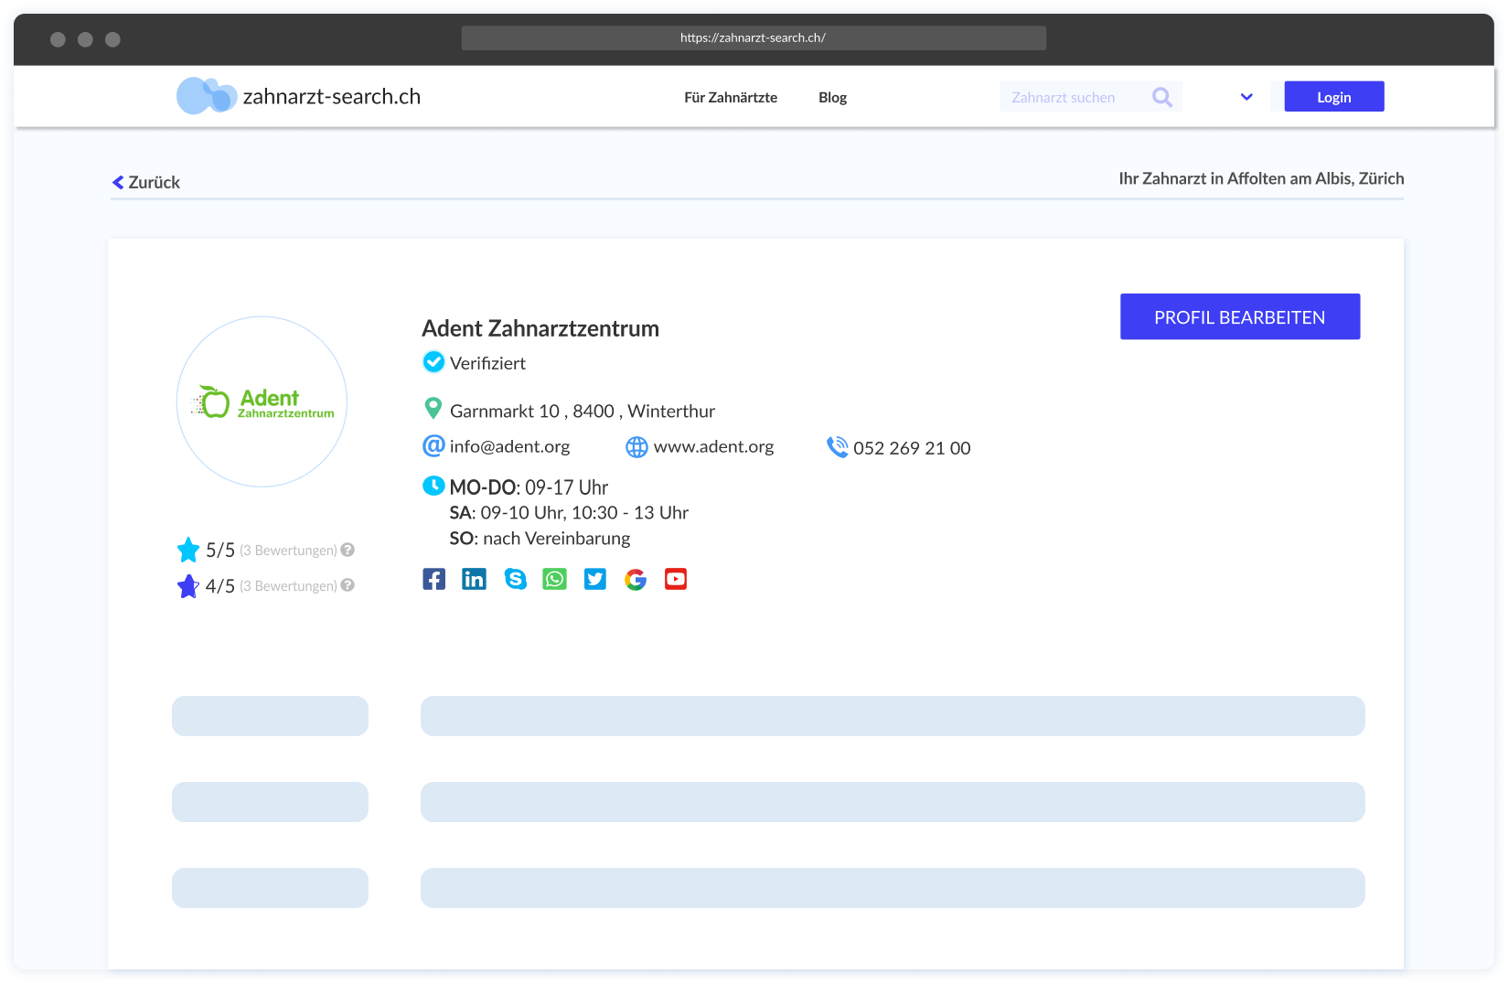This screenshot has width=1508, height=984.
Task: Click the Skype contact icon
Action: pos(515,579)
